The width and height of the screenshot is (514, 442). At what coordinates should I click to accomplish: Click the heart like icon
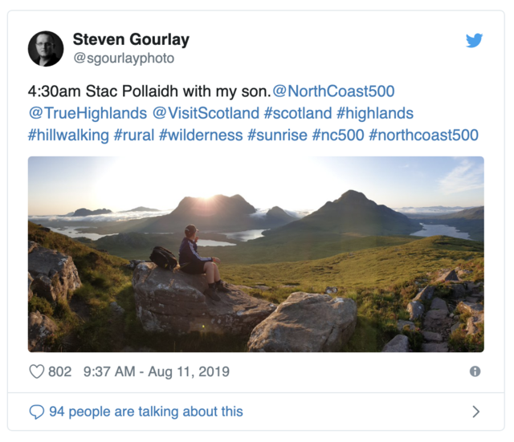[36, 371]
